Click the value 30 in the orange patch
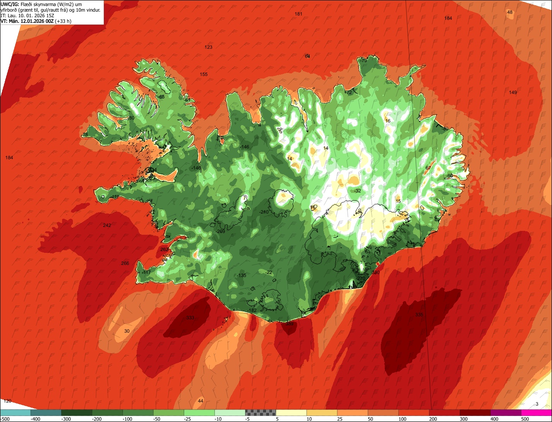This screenshot has width=552, height=422. pos(127,331)
